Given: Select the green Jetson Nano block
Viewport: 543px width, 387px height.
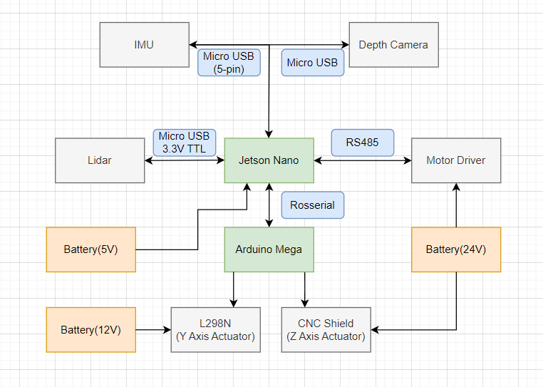Looking at the screenshot, I should pyautogui.click(x=269, y=160).
